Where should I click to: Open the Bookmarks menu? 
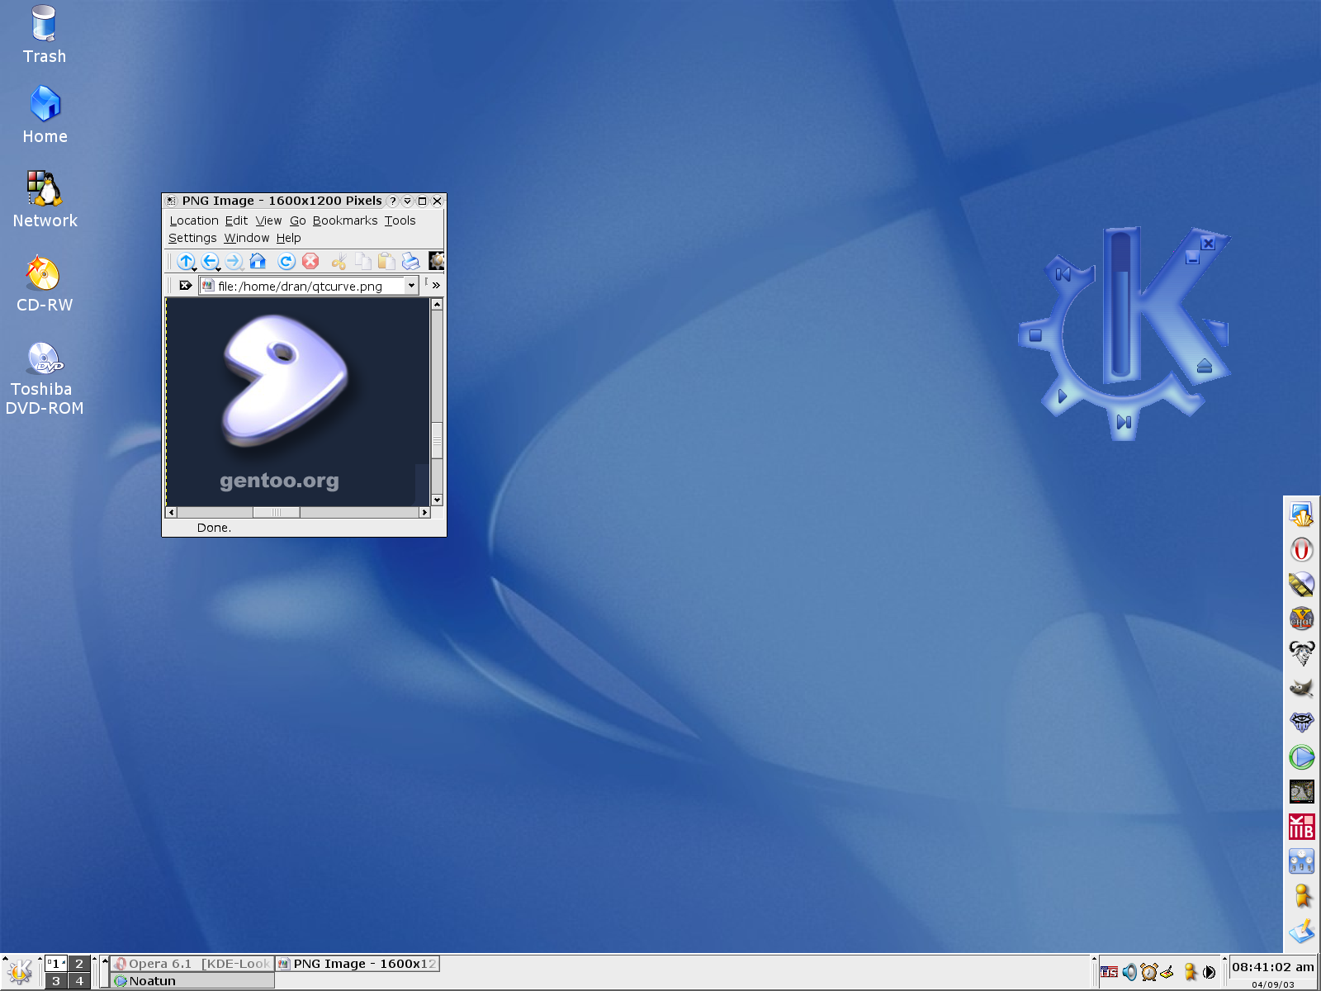345,220
